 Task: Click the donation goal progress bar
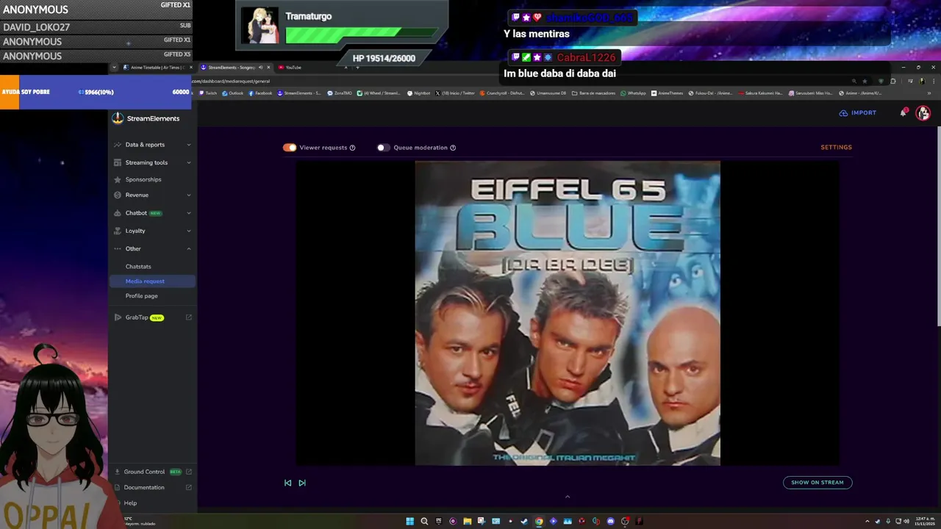point(95,92)
